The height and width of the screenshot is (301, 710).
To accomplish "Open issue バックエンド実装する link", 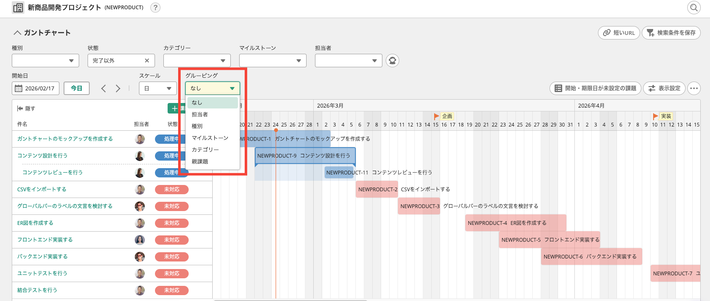I will 42,256.
